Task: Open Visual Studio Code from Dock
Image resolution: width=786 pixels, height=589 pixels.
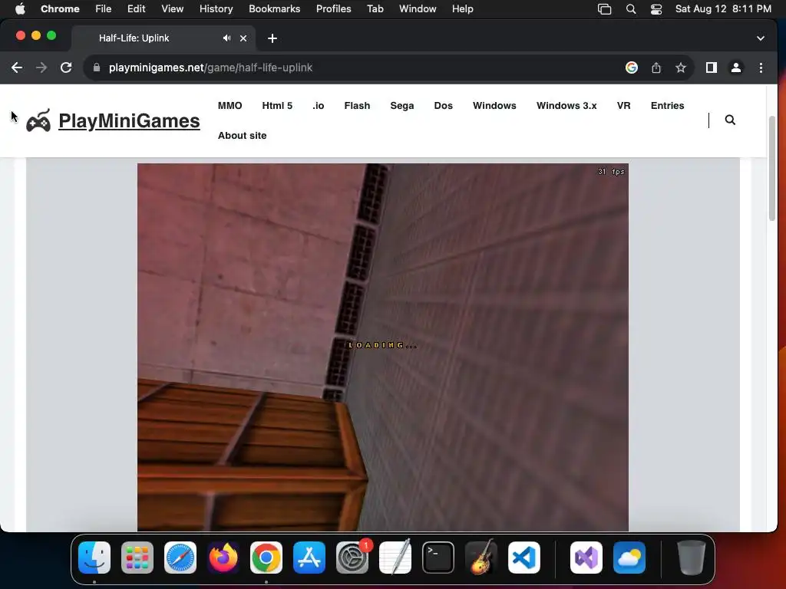Action: point(523,558)
